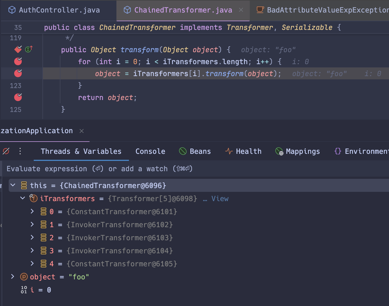Click the Evaluate expression input field
The image size is (389, 306).
(x=99, y=168)
